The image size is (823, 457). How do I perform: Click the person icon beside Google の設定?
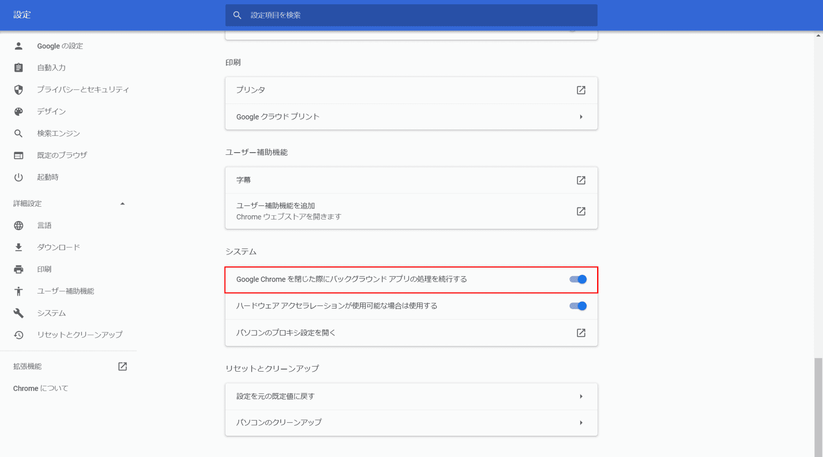tap(18, 46)
